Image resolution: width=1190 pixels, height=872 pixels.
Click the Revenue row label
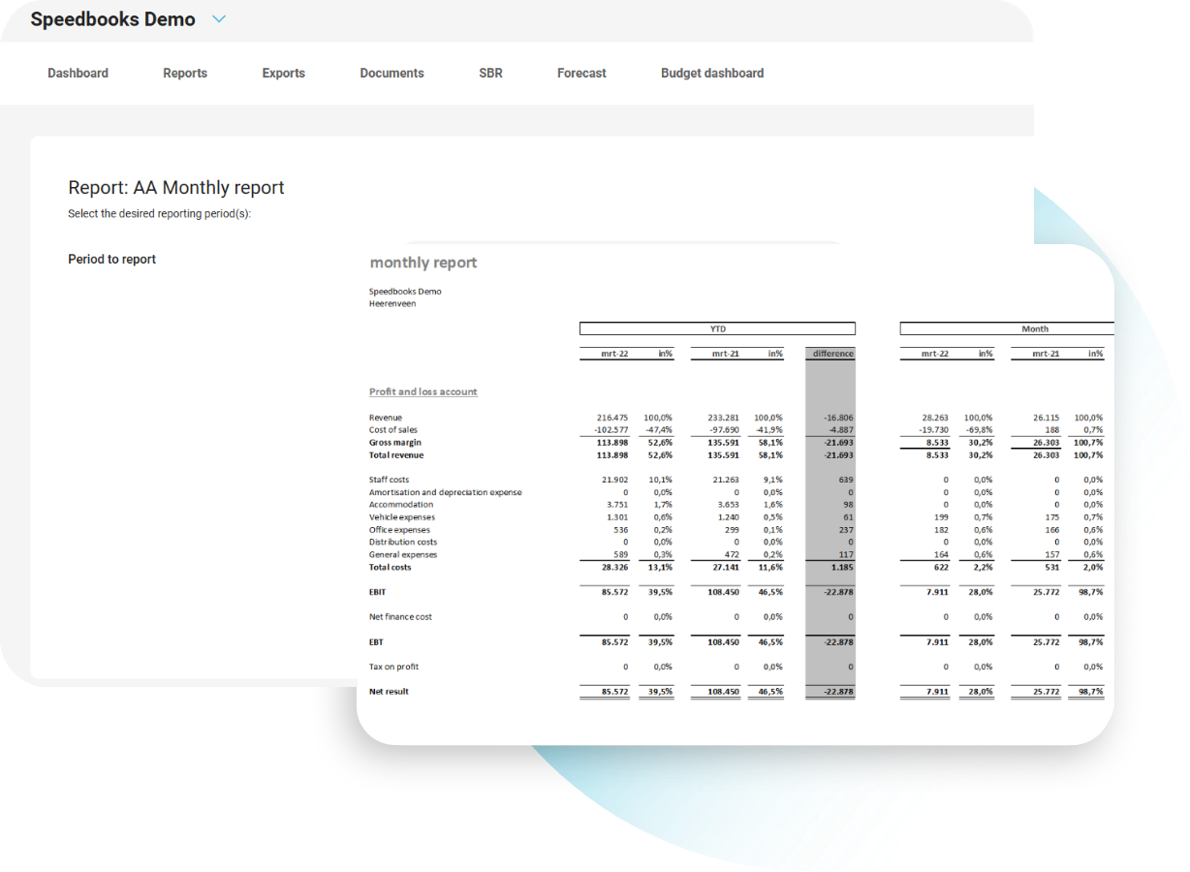pyautogui.click(x=386, y=418)
